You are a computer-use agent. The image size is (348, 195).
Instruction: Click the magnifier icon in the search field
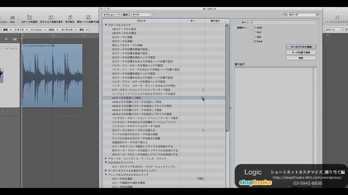[285, 15]
